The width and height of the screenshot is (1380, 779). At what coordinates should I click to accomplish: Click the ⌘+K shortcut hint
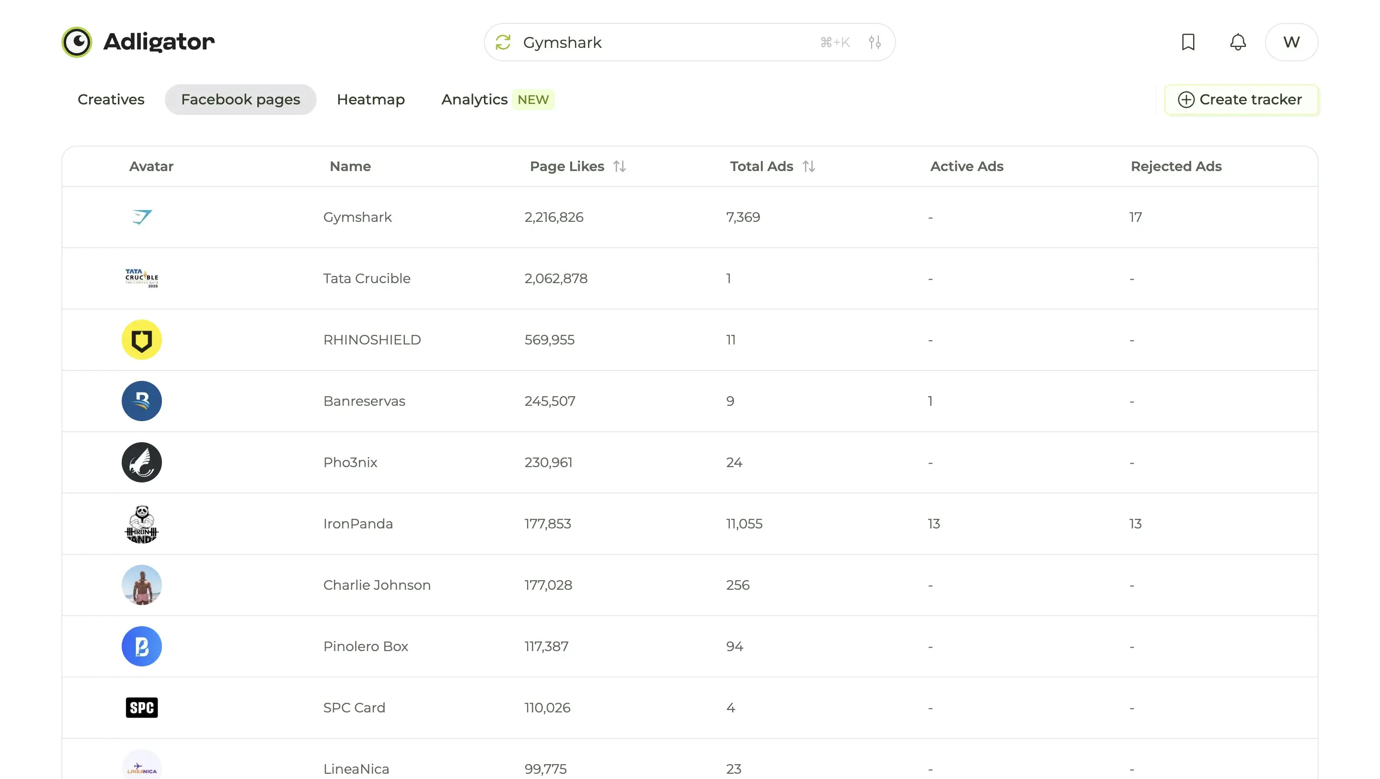(835, 42)
